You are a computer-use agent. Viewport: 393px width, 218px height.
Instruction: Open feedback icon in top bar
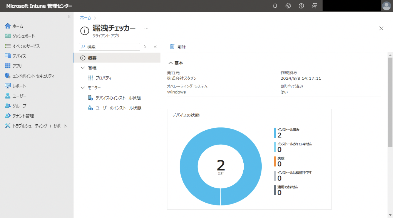pos(314,6)
